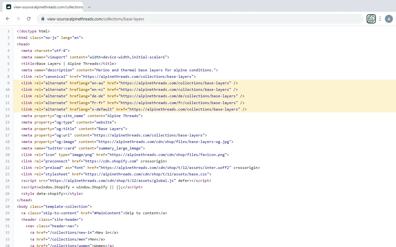Open the og:url content link
396x247 pixels.
(x=148, y=135)
